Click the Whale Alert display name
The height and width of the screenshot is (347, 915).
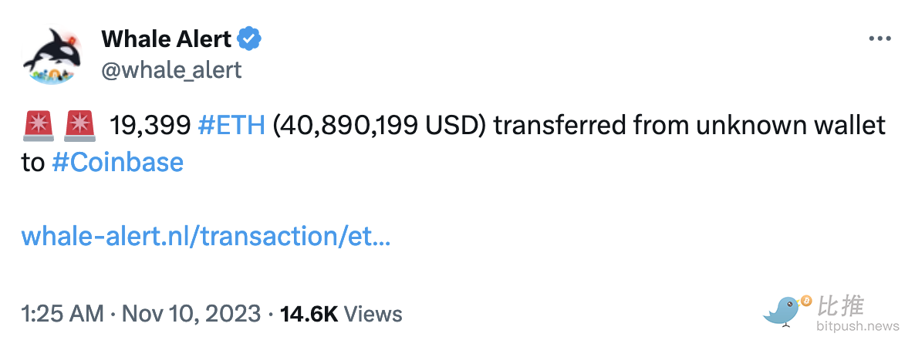[166, 38]
